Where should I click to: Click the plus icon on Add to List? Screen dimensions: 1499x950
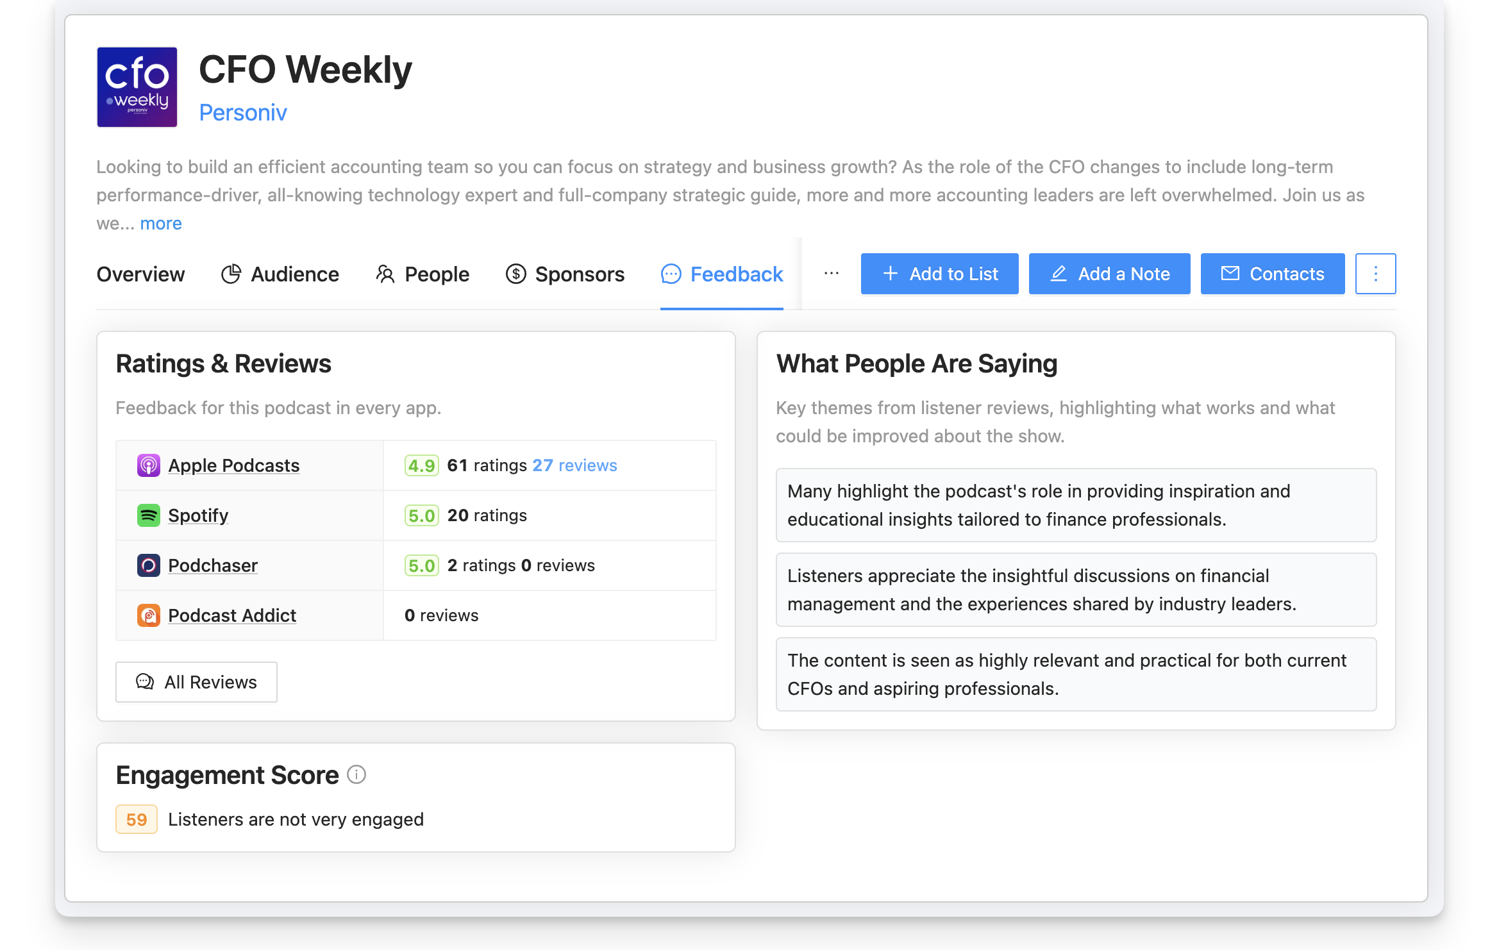890,274
